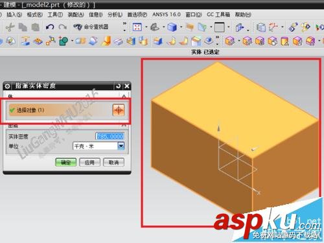324x243 pixels.
Task: Click the orange grid surface icon
Action: click(x=38, y=41)
